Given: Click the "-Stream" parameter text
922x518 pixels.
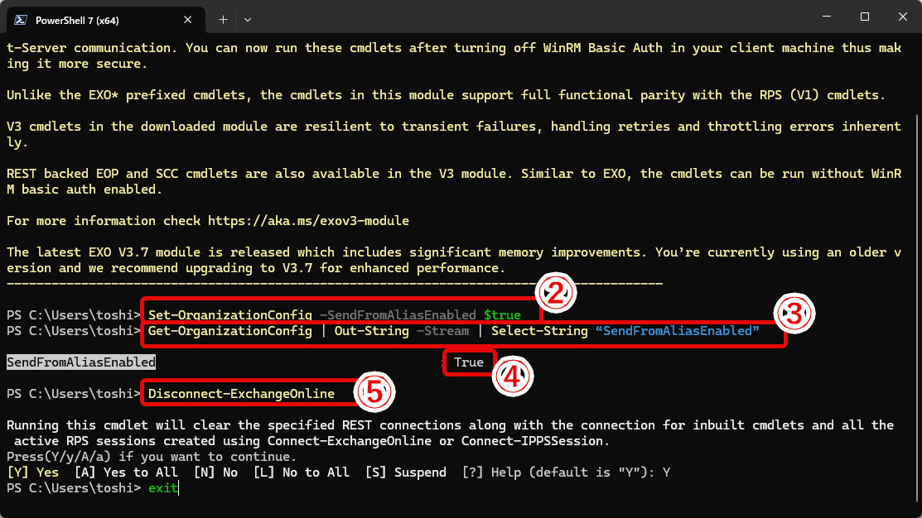Looking at the screenshot, I should [x=442, y=331].
